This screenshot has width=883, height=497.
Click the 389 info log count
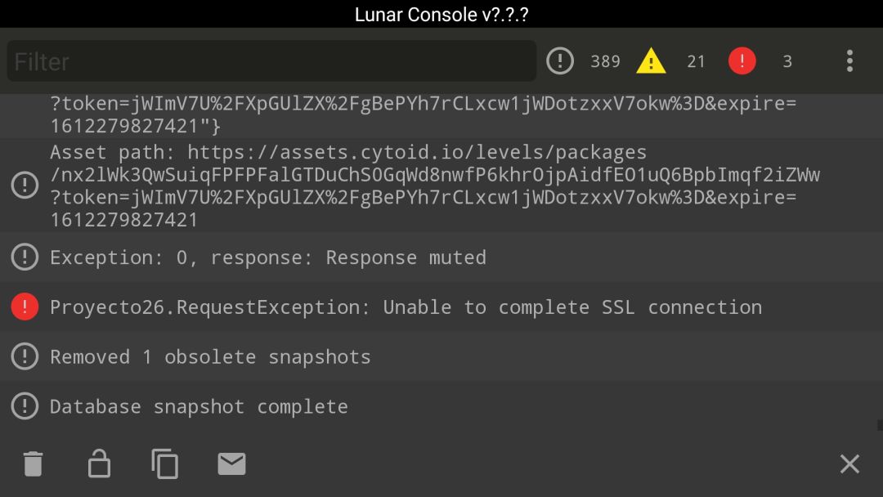tap(605, 61)
